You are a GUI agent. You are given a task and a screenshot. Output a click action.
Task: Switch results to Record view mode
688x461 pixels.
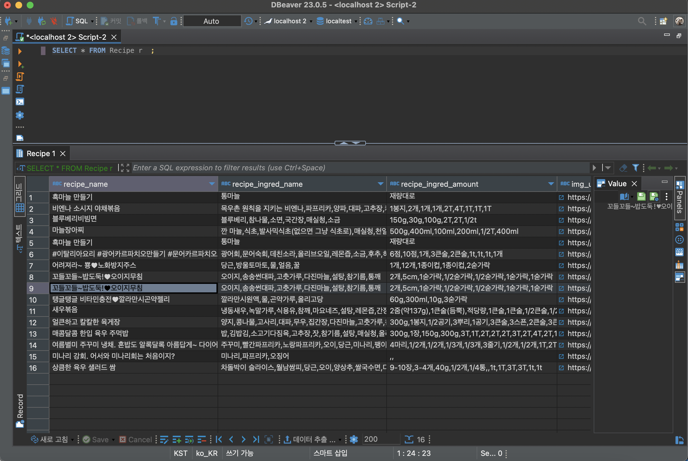(20, 410)
